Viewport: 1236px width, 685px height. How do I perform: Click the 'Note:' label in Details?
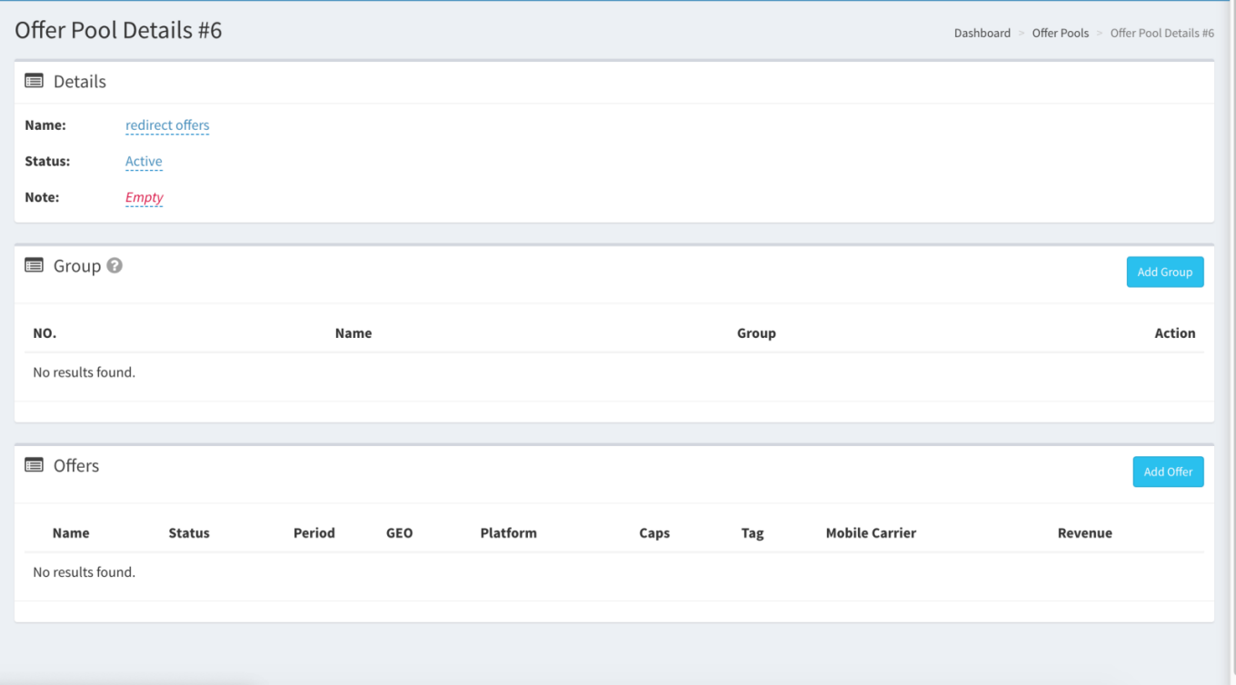click(x=42, y=197)
